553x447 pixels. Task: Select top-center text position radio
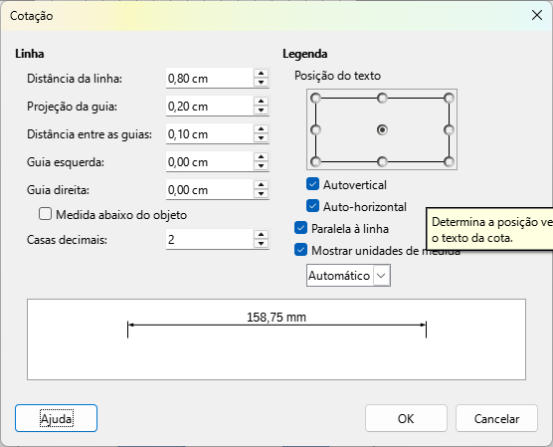pos(382,99)
